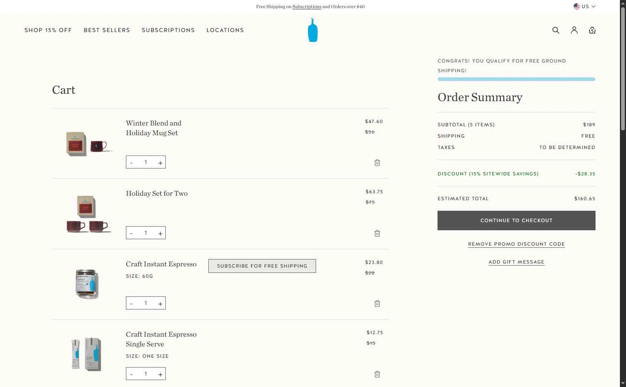Click the scrollbar down arrow
Viewport: 626px width, 387px height.
click(x=623, y=383)
